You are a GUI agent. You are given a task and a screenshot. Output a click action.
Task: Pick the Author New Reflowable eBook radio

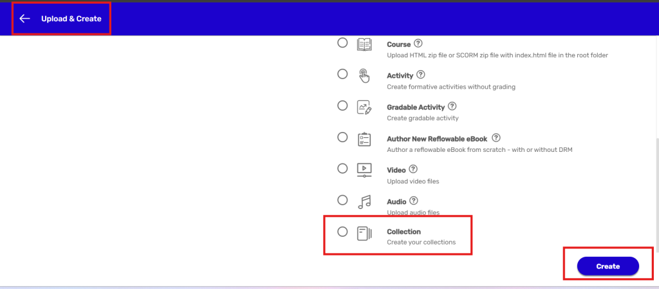342,137
